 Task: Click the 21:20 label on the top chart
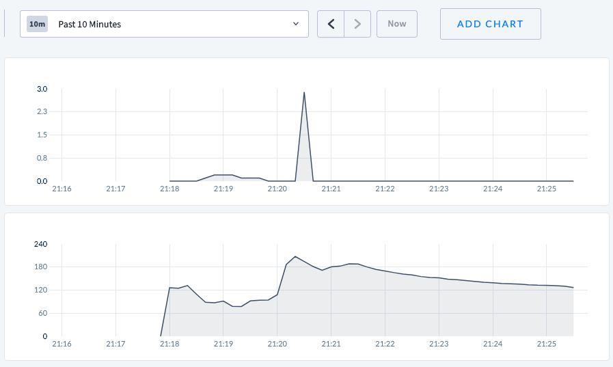pos(277,189)
